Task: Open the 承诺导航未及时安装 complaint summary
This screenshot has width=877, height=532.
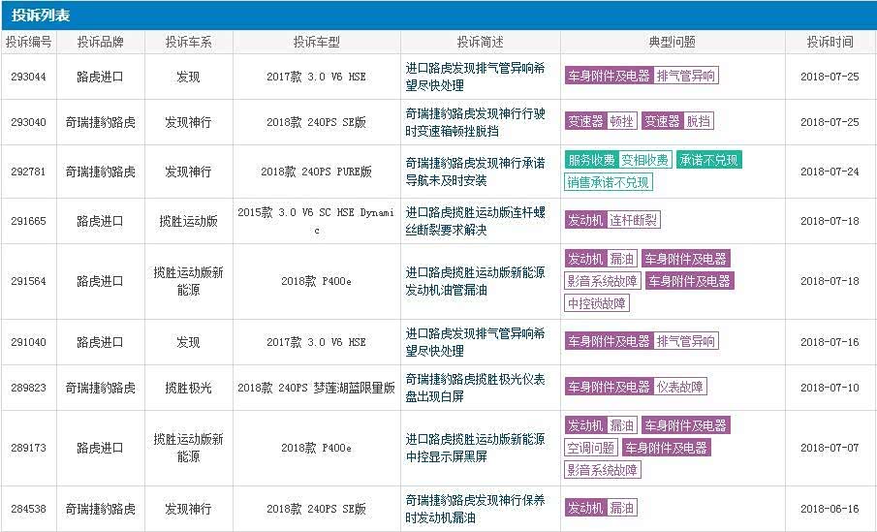Action: click(474, 171)
